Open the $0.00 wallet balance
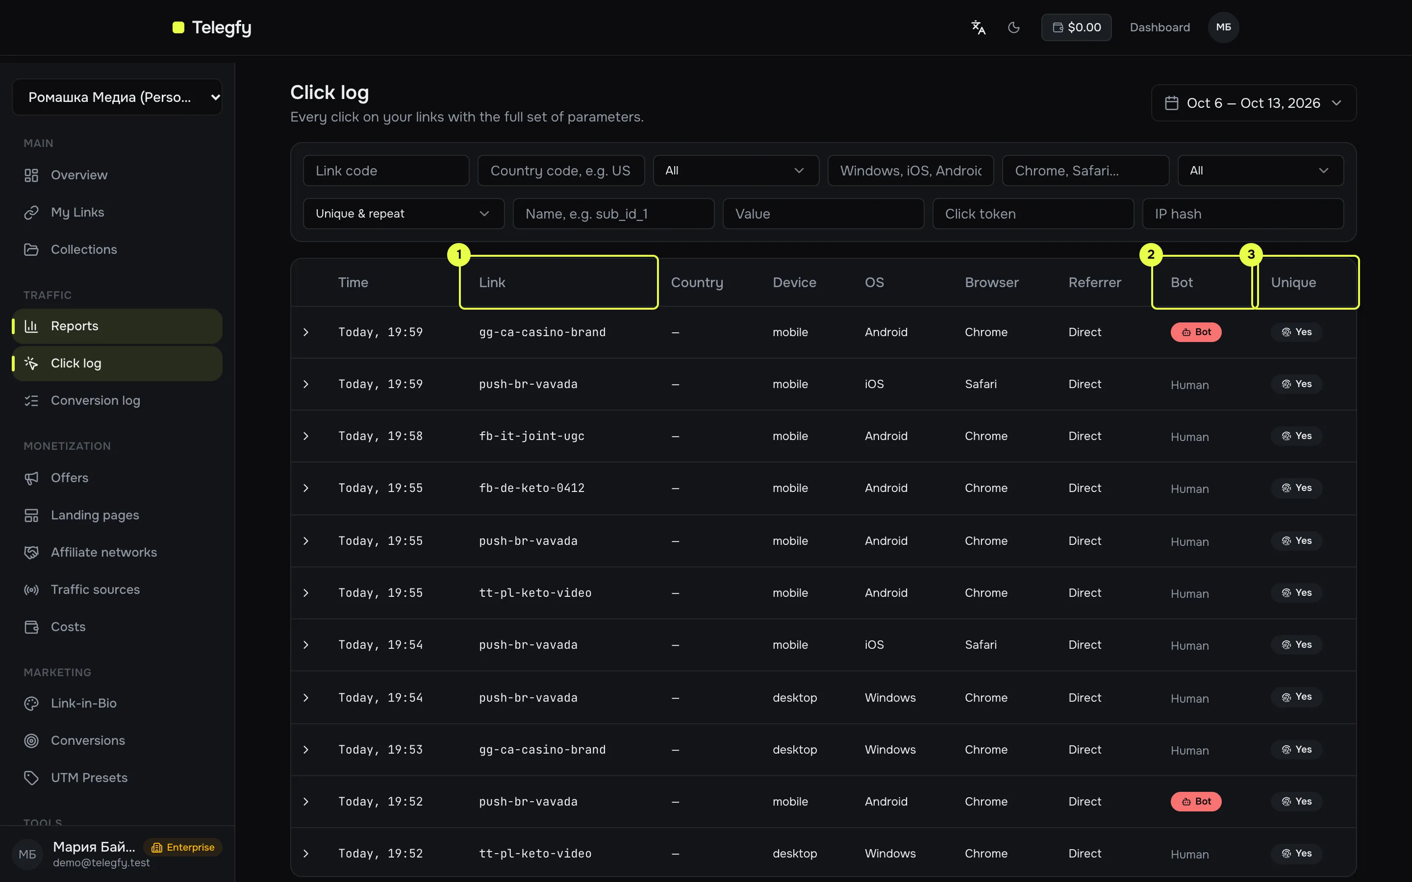Image resolution: width=1412 pixels, height=882 pixels. click(x=1076, y=27)
